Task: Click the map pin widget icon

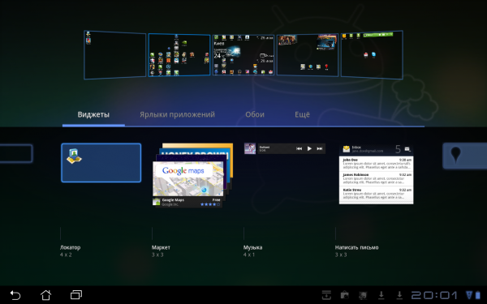Action: pos(455,155)
